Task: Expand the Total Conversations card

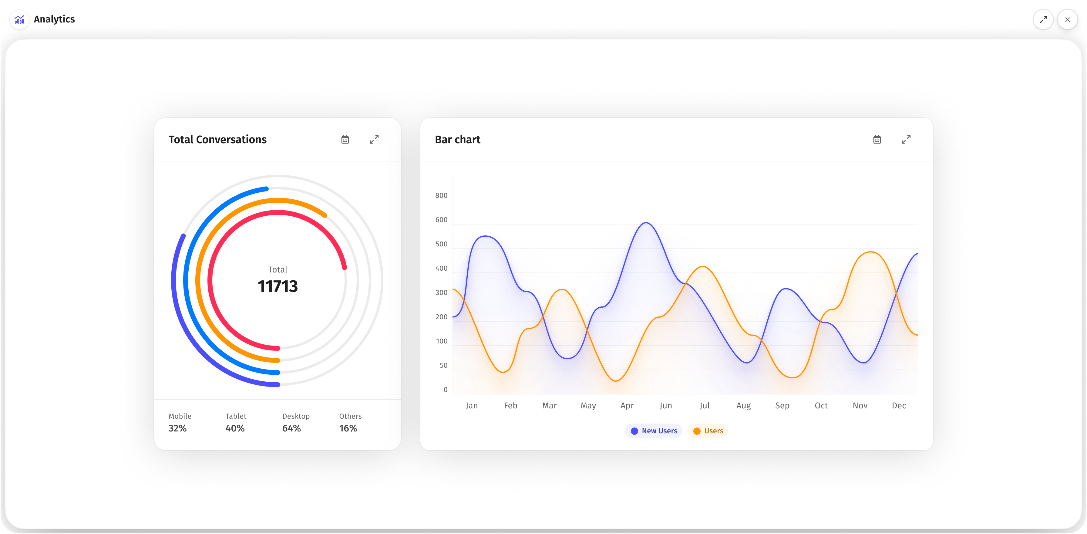Action: pyautogui.click(x=374, y=140)
